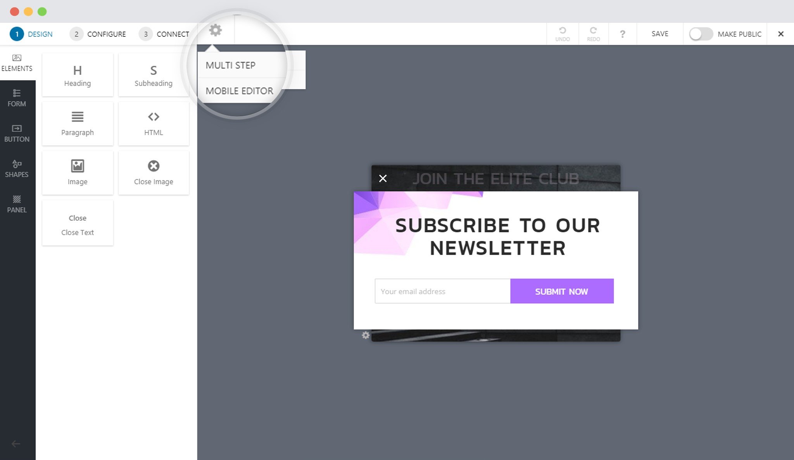Add a Subheading element

click(x=154, y=75)
